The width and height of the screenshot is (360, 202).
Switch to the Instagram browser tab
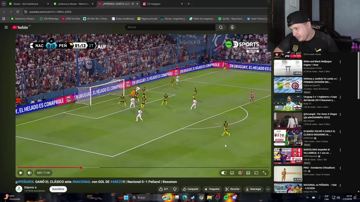pos(163,4)
